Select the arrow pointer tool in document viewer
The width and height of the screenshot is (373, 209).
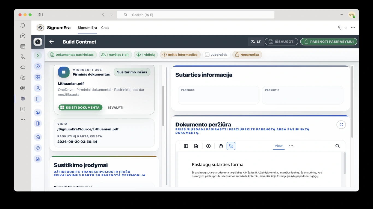(231, 146)
